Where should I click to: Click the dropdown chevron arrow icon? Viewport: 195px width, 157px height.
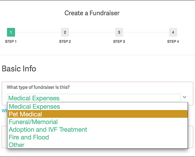click(x=185, y=97)
